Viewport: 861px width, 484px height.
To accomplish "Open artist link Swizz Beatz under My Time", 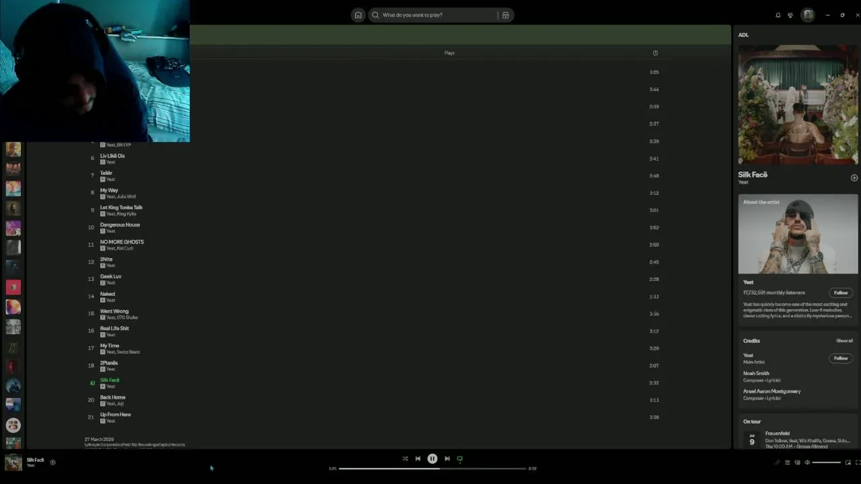I will [x=129, y=352].
